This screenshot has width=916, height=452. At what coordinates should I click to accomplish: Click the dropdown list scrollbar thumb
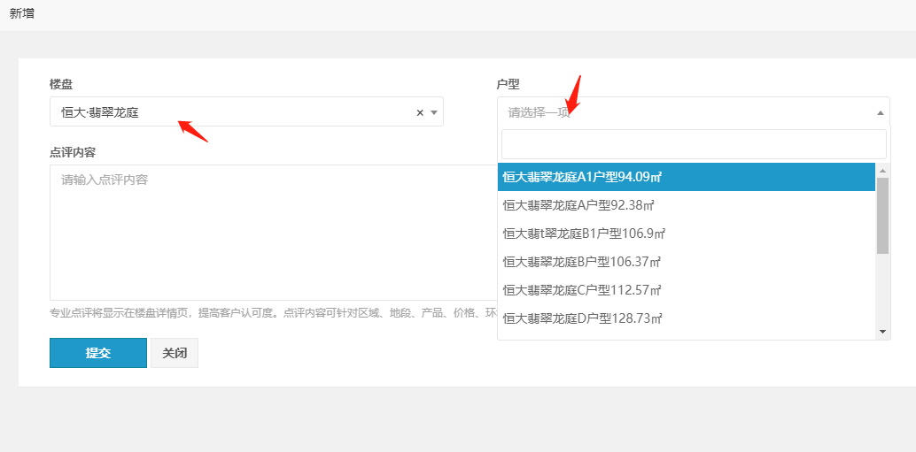[882, 216]
